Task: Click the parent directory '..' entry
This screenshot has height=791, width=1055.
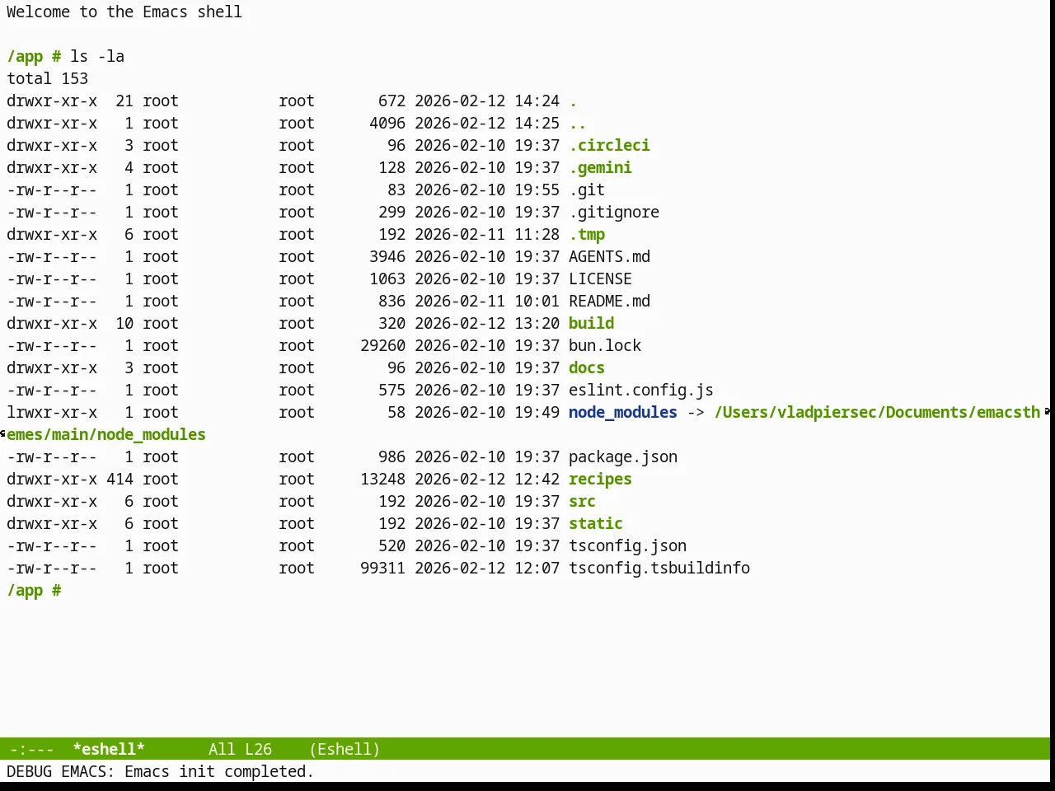Action: 577,124
